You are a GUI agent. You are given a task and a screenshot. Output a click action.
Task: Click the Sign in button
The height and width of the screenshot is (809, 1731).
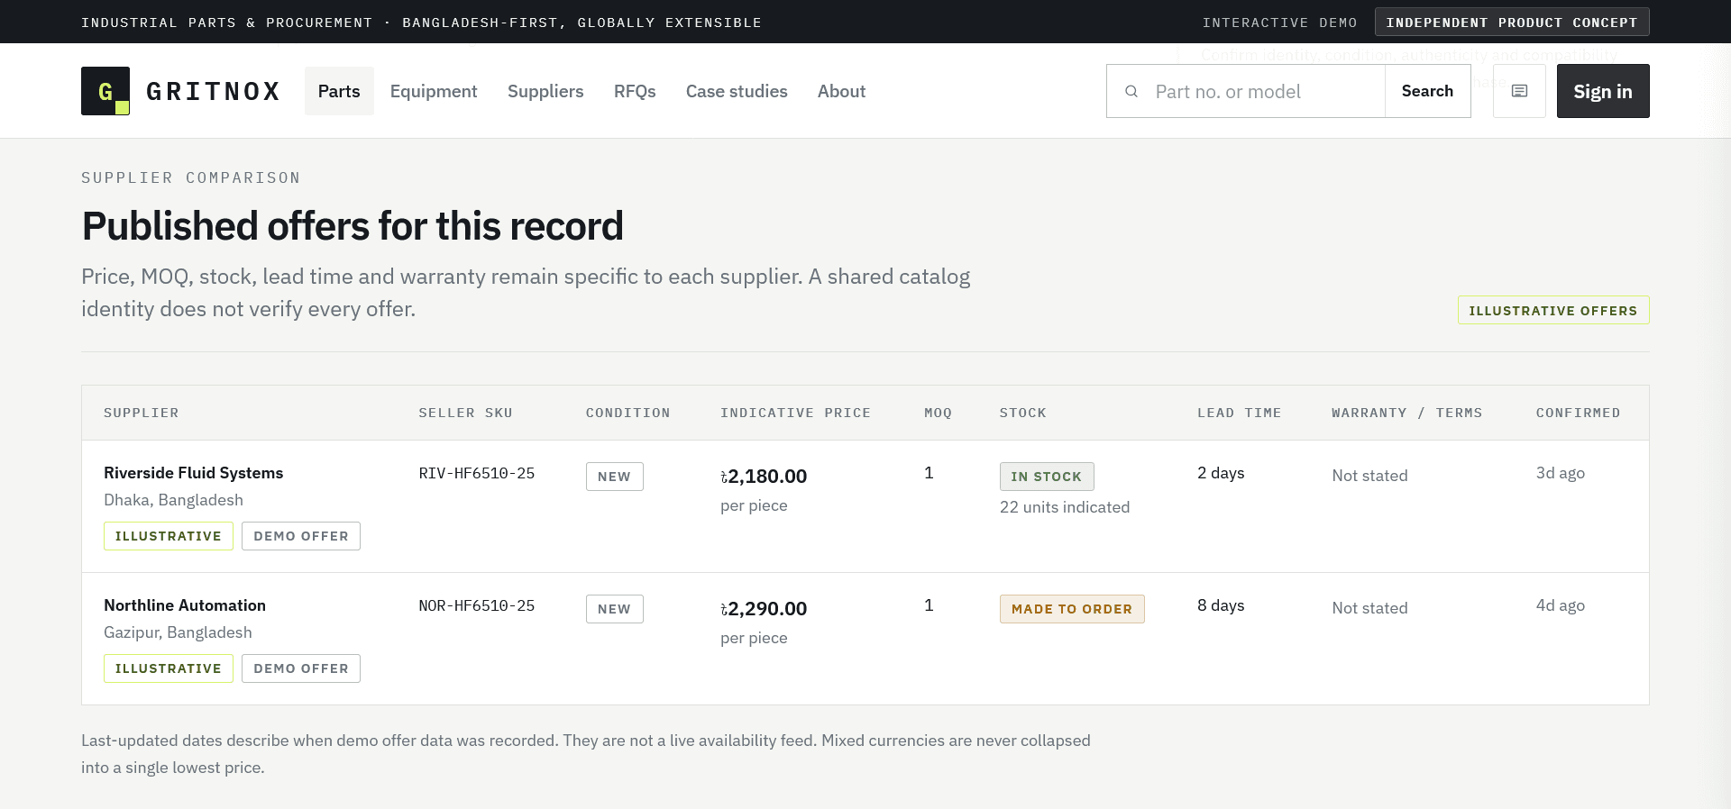click(1603, 91)
